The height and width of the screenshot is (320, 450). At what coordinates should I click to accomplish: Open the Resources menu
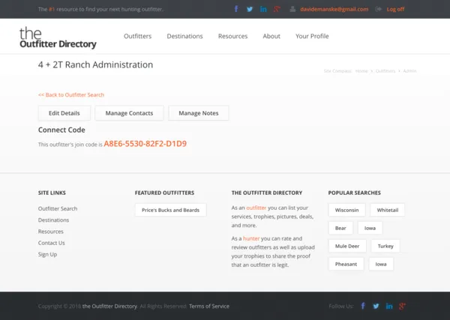point(232,36)
